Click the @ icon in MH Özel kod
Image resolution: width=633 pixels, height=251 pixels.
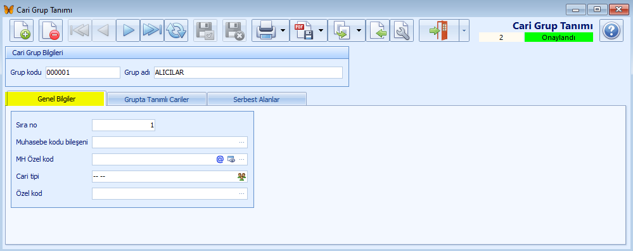[x=220, y=159]
